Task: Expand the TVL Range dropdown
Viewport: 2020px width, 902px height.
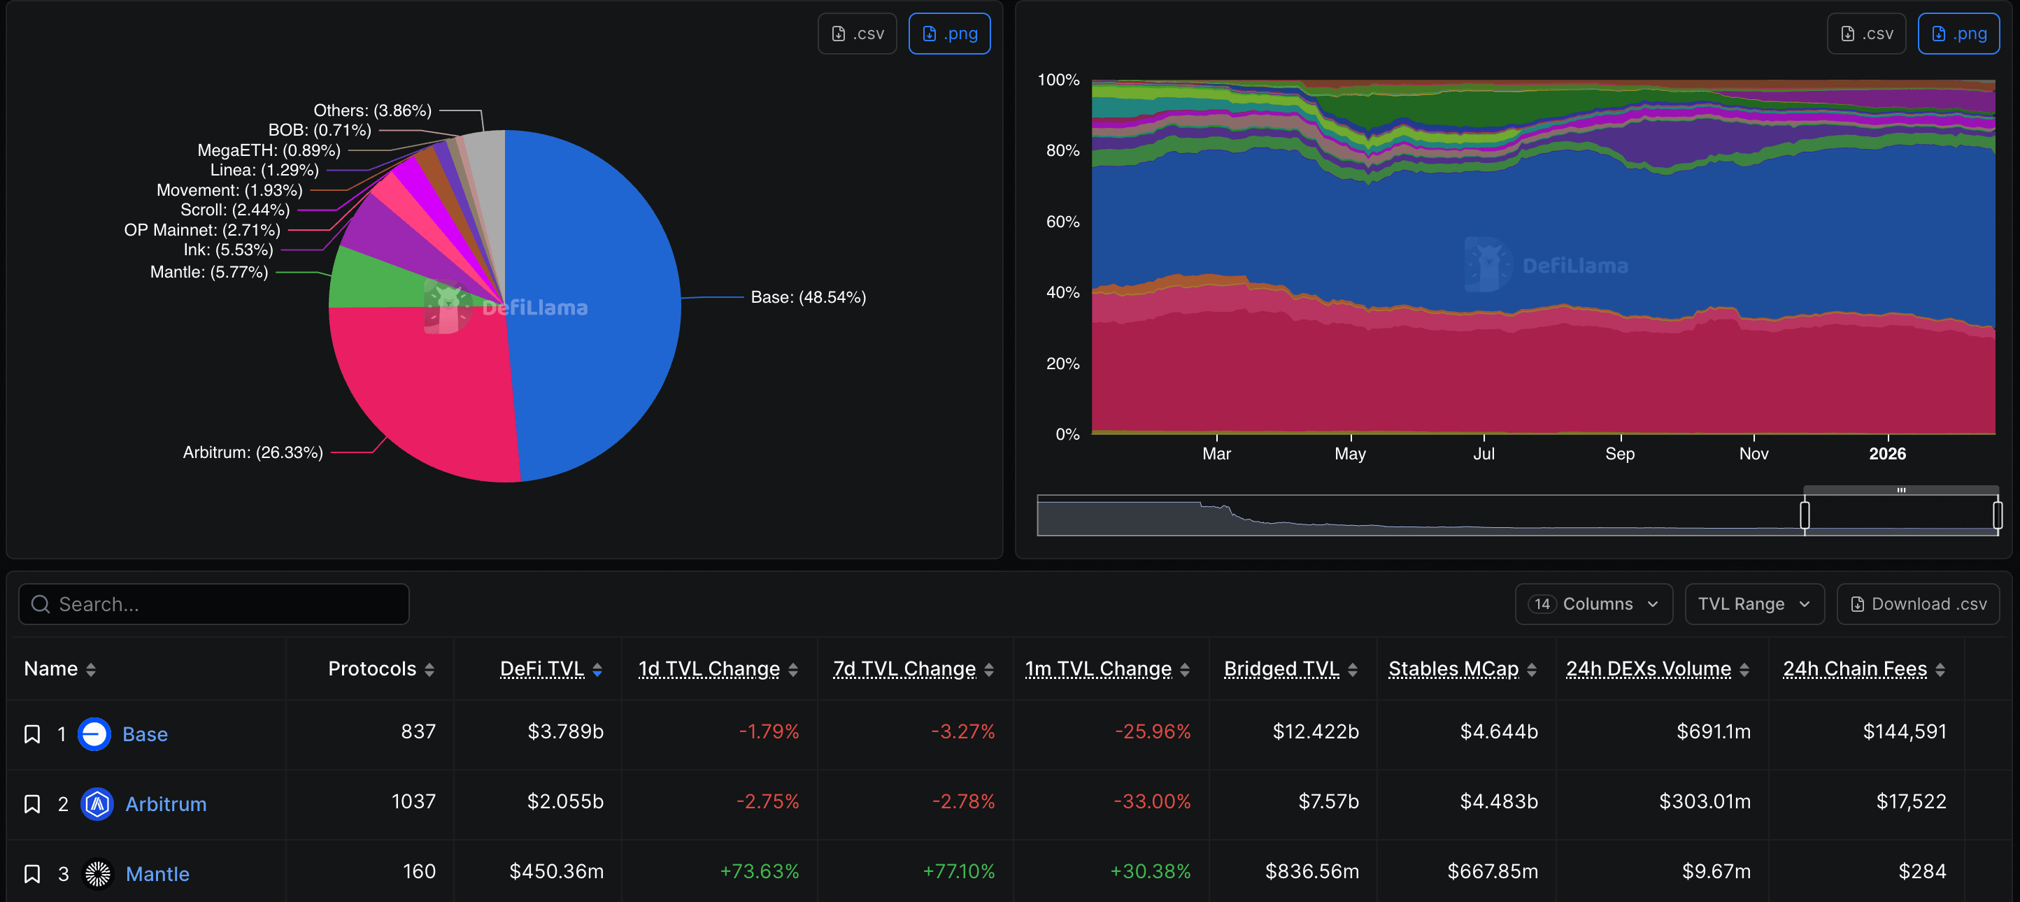Action: [x=1754, y=603]
